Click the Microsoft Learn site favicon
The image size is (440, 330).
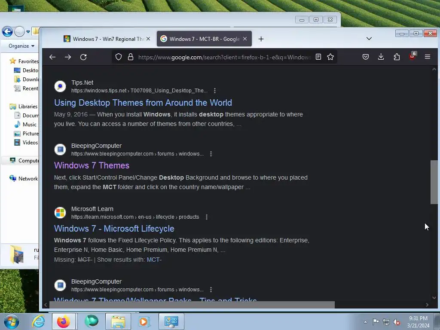(60, 213)
